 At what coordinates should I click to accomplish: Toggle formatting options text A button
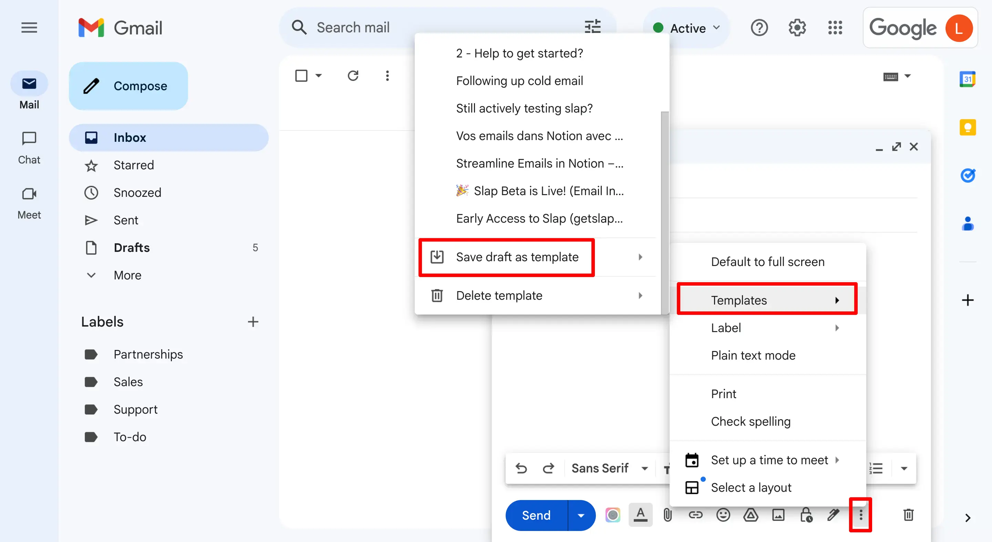[640, 515]
